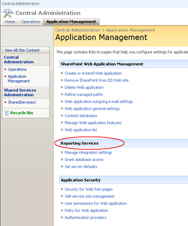Click Delete Web application link
The image size is (188, 226).
[x=84, y=88]
